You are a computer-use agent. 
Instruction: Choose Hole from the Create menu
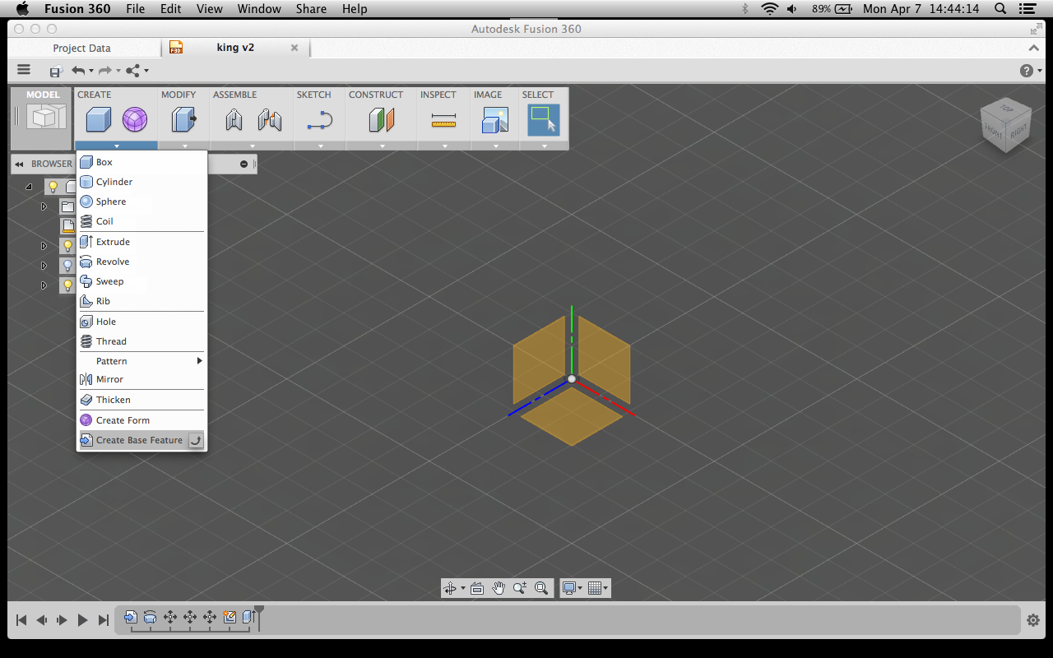141,322
